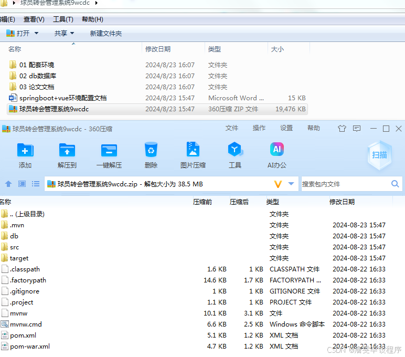Sort by 压缩后 column in 360压缩

coord(239,202)
